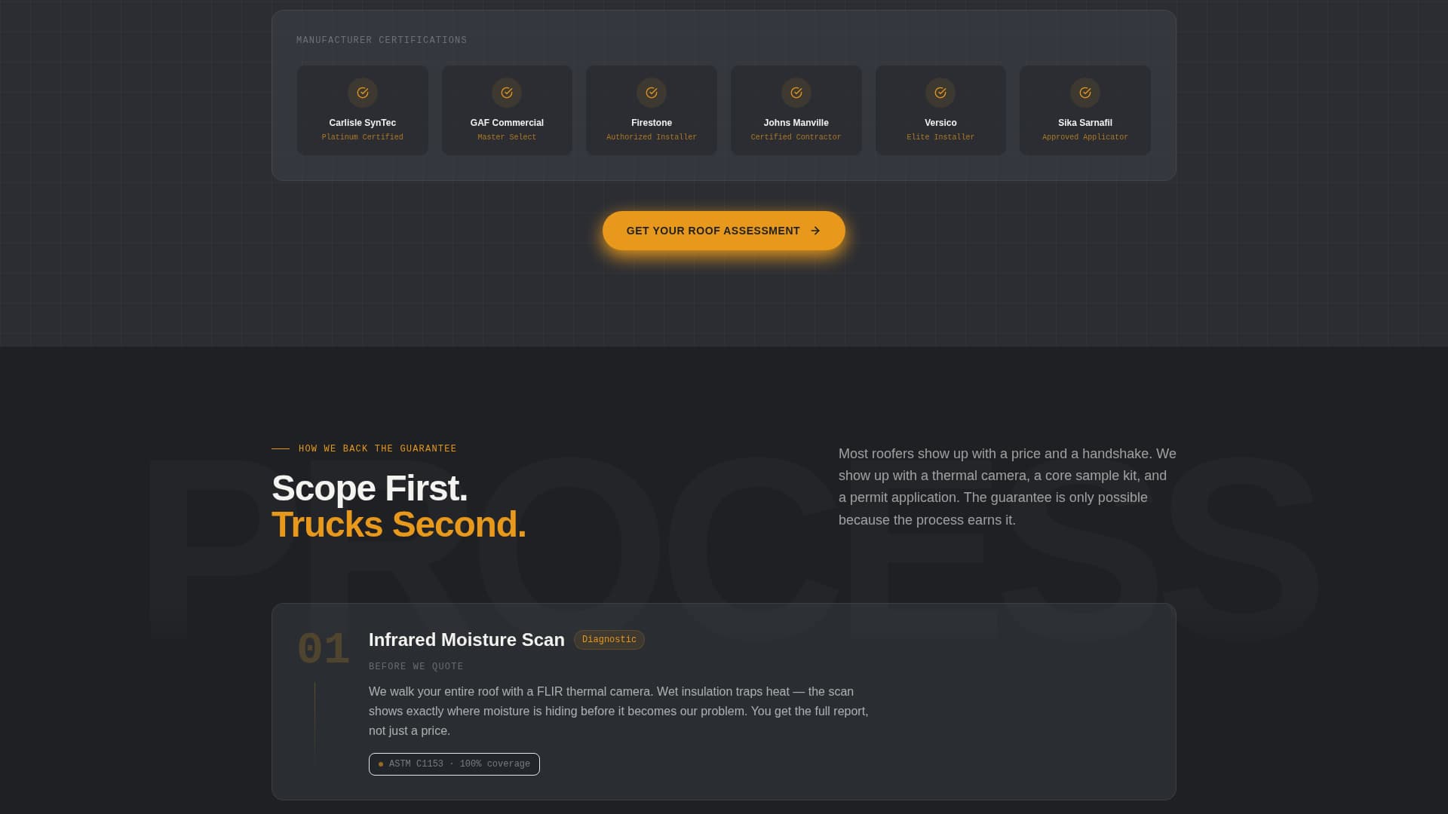Click the GAF Commercial checkmark icon
Viewport: 1448px width, 814px height.
tap(507, 93)
